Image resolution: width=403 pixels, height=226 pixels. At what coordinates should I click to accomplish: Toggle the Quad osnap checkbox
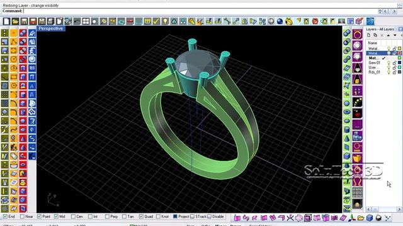[x=141, y=217]
